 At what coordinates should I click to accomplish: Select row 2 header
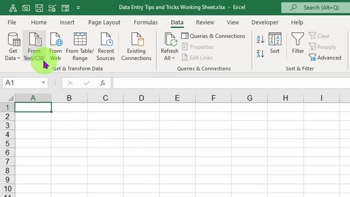pyautogui.click(x=7, y=117)
